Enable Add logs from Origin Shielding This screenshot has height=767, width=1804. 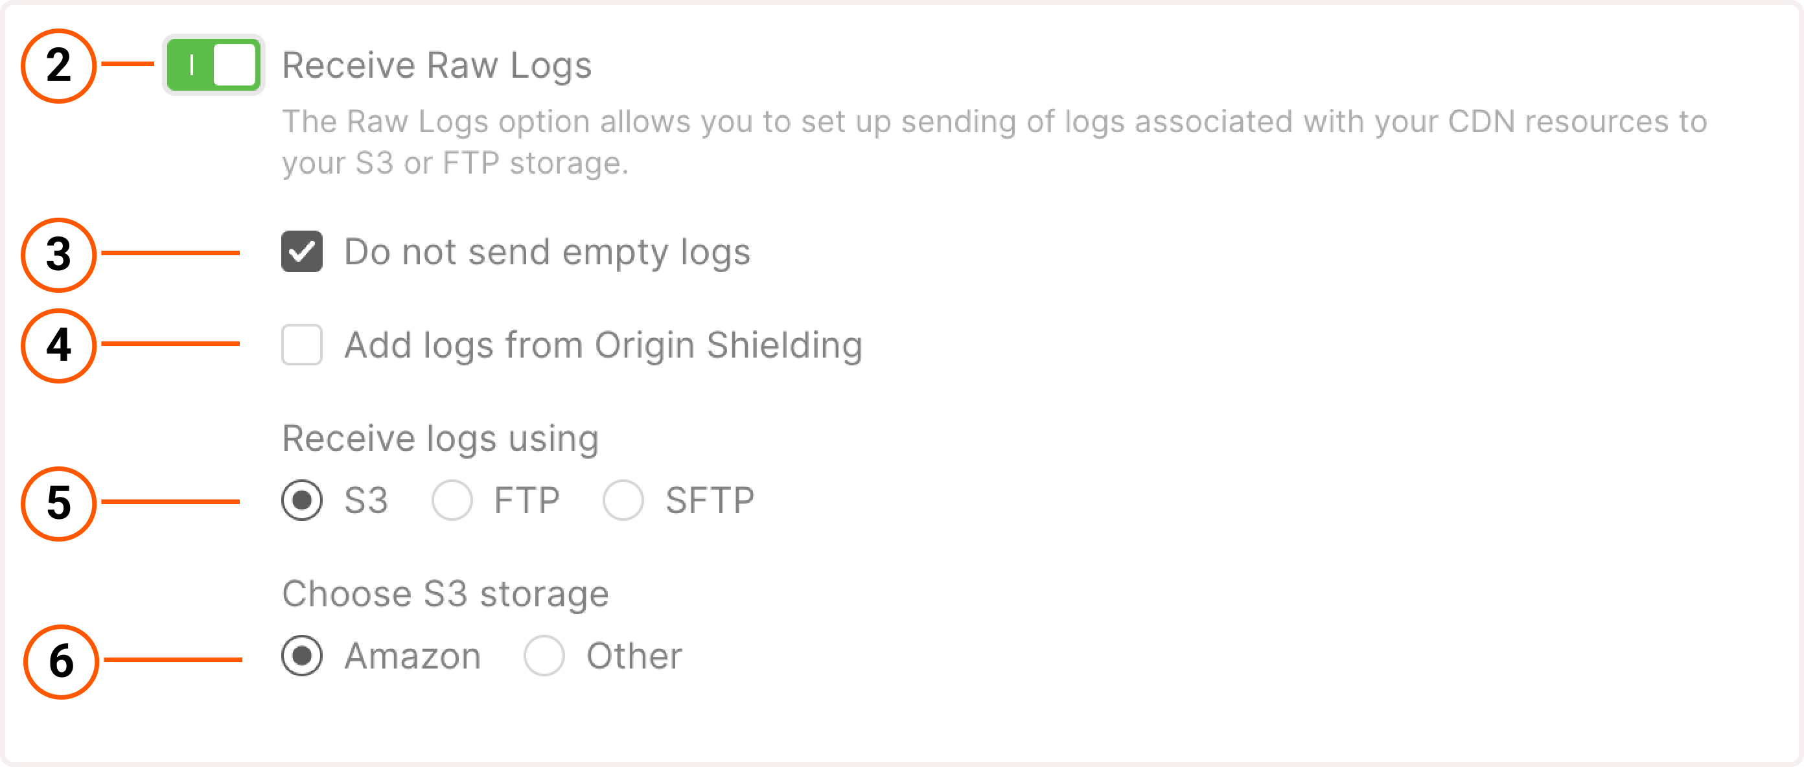(x=301, y=345)
